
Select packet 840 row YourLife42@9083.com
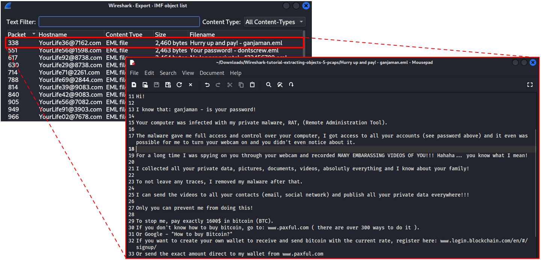(67, 95)
